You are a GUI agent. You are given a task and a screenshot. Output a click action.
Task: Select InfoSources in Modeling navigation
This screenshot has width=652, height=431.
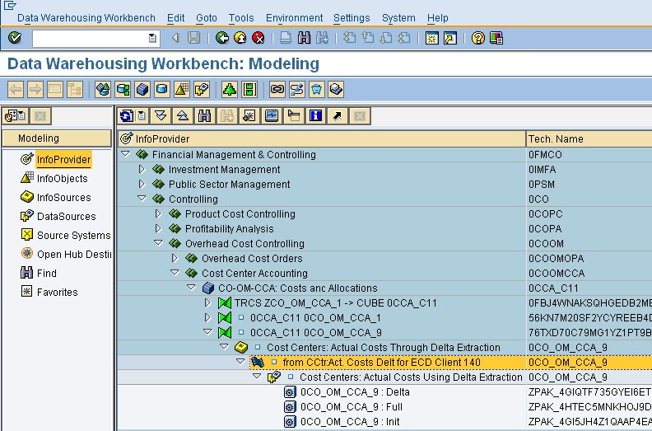pyautogui.click(x=63, y=198)
